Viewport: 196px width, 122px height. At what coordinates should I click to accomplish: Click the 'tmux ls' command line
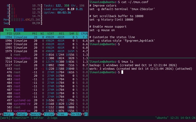pos(111,62)
